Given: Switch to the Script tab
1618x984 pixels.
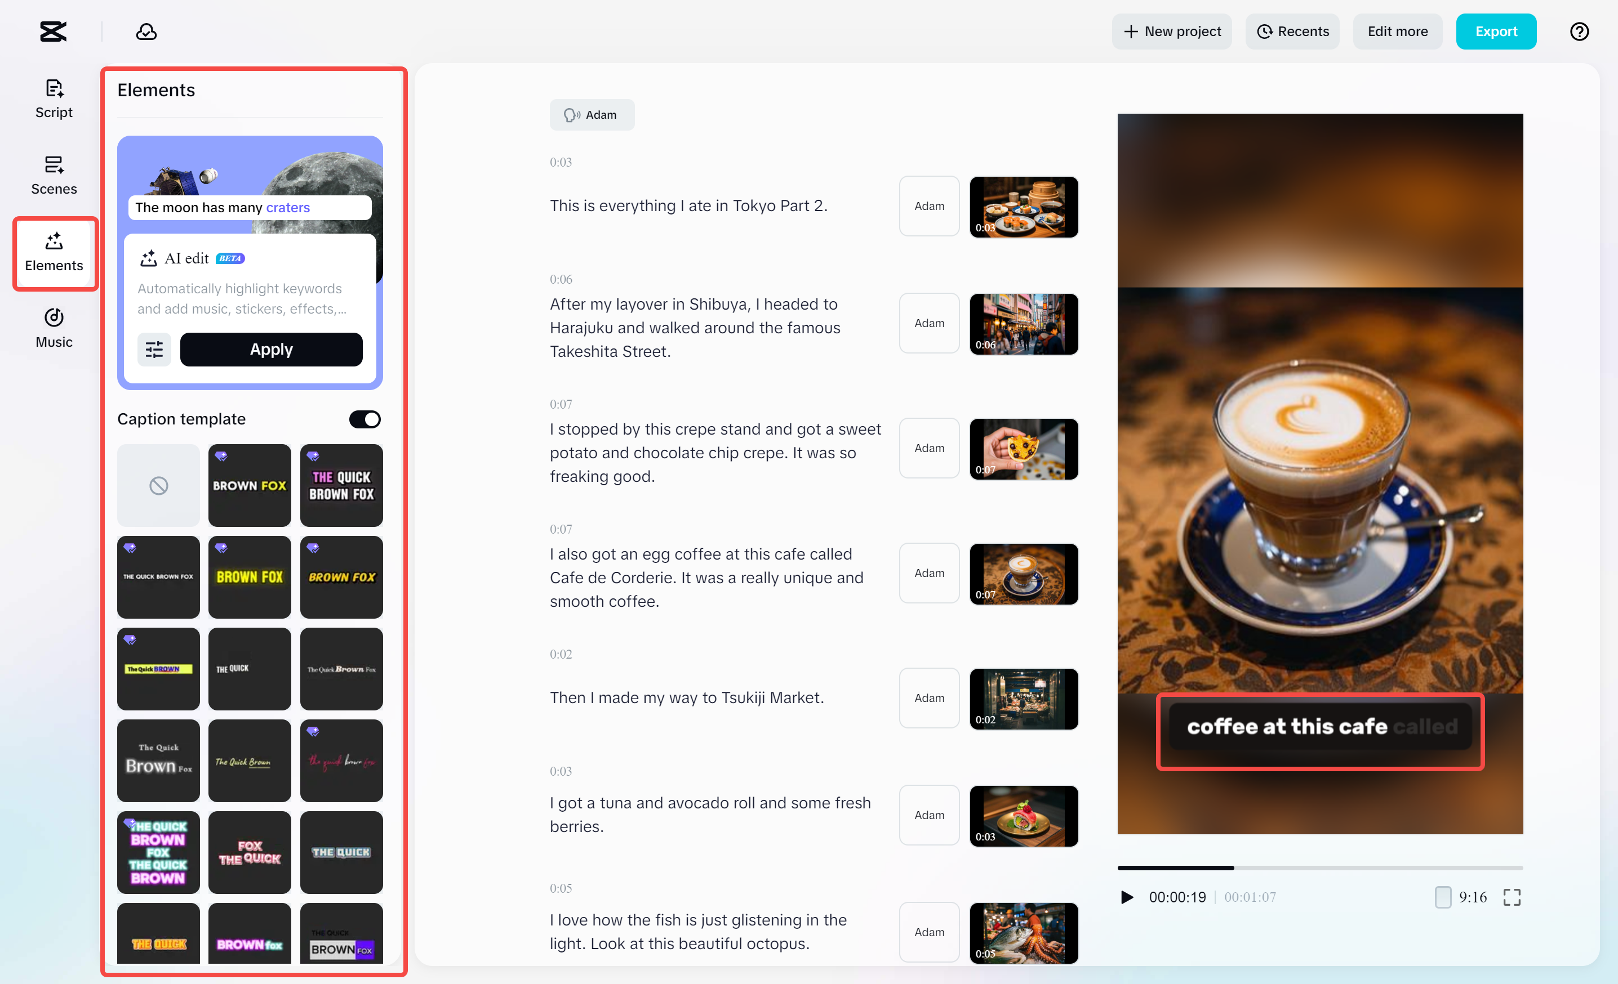Looking at the screenshot, I should coord(54,99).
